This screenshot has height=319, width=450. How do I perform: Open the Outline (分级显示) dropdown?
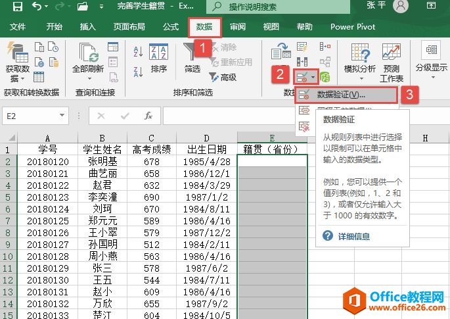[x=431, y=58]
